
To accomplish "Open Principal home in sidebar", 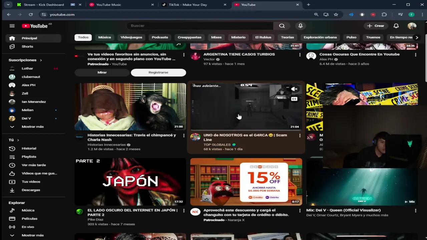I will click(33, 38).
